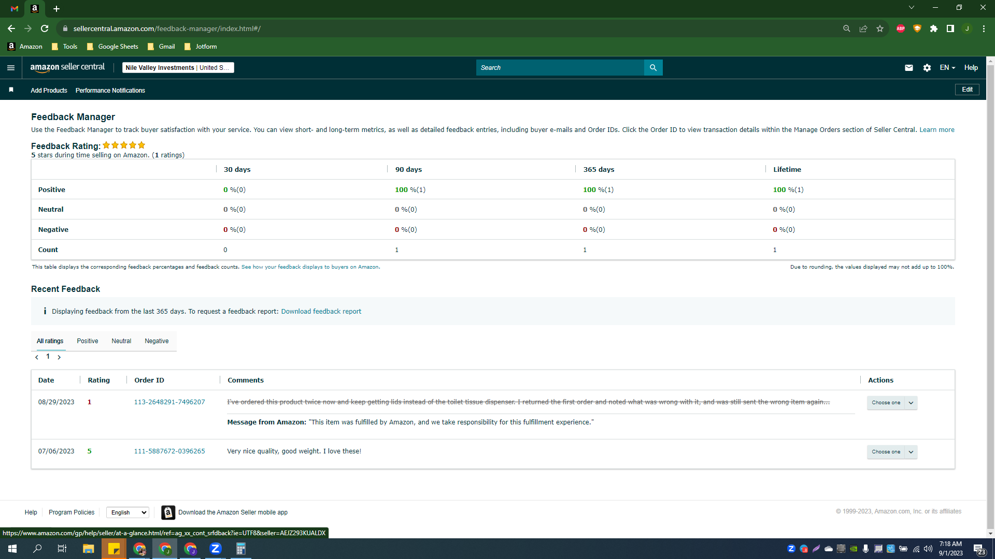The height and width of the screenshot is (559, 995).
Task: Open Program Policies in the footer
Action: click(72, 512)
